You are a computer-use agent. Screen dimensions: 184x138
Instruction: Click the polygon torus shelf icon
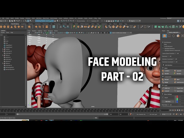[x=15, y=27]
